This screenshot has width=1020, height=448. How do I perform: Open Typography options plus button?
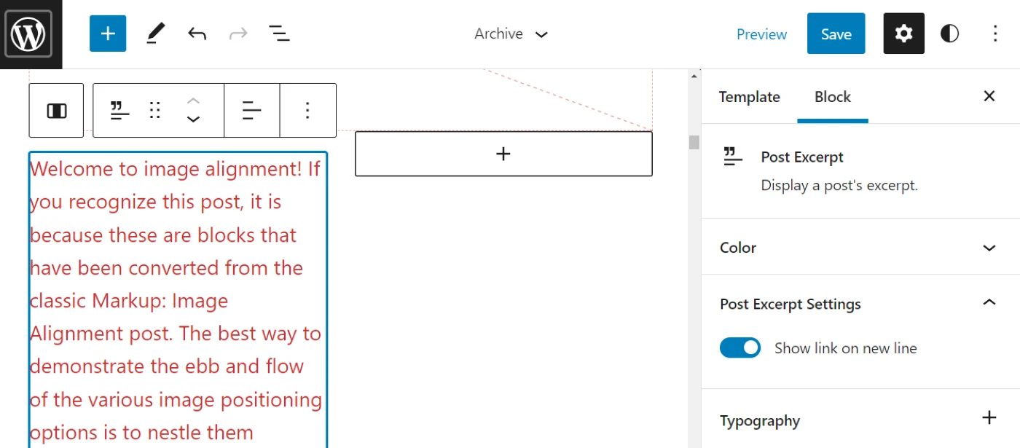[989, 418]
